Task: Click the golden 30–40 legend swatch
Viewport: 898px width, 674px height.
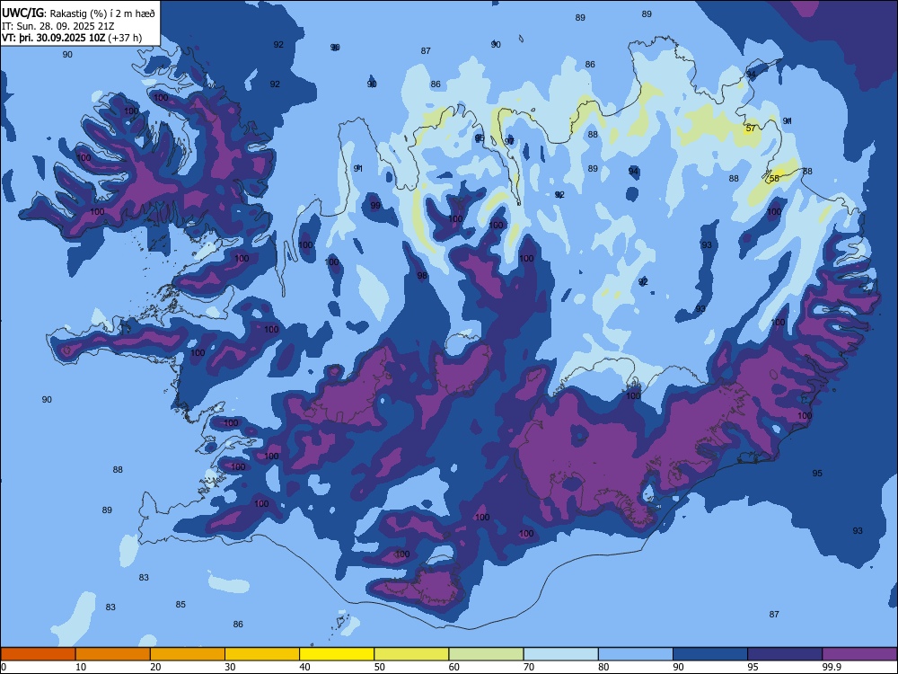Action: [262, 654]
